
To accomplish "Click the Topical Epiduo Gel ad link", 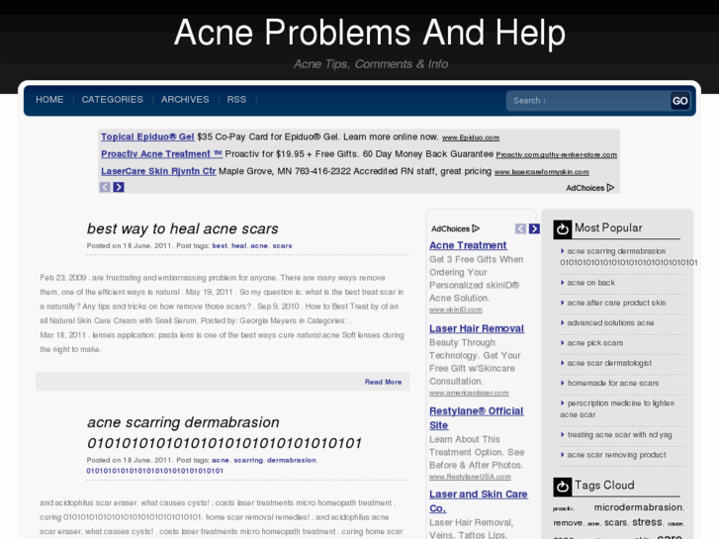I will pyautogui.click(x=147, y=136).
